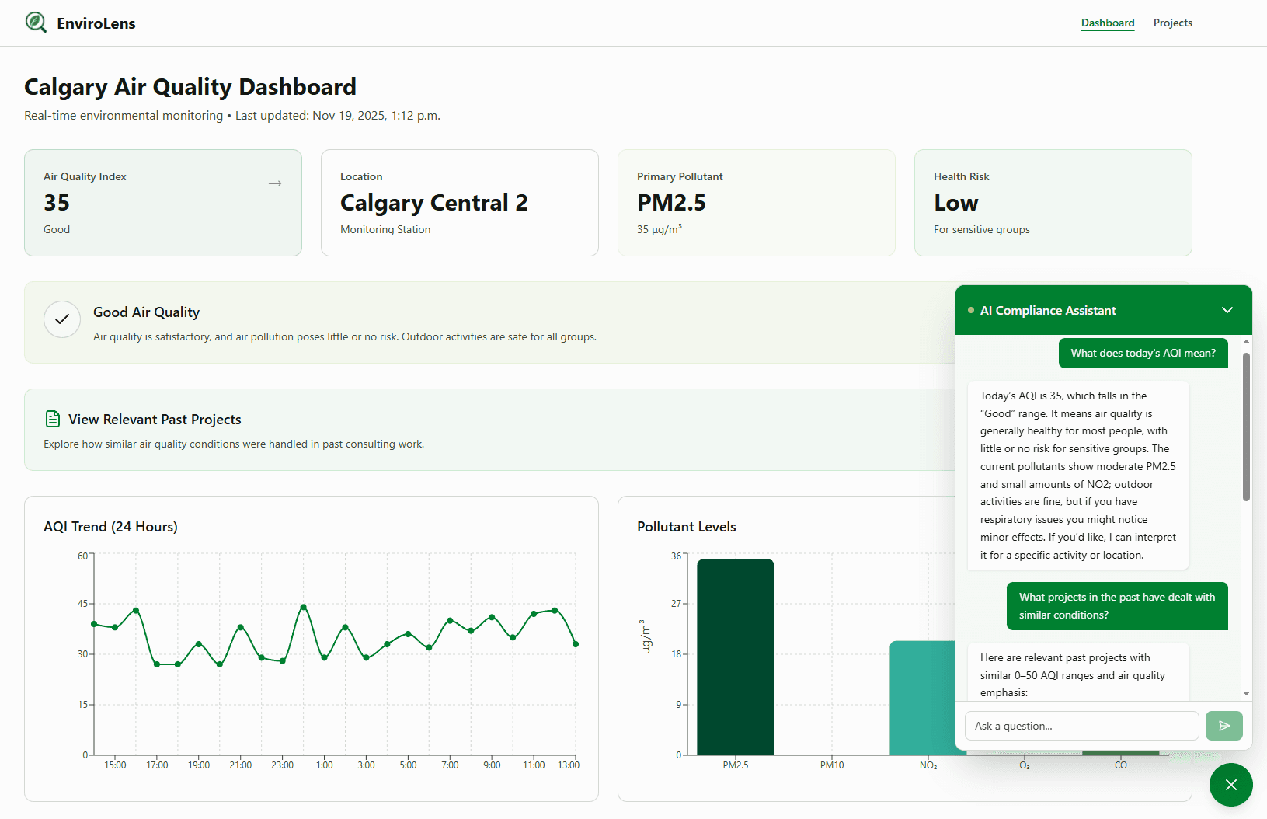
Task: Click the magnifier in the EnviroLens logo
Action: pos(34,21)
